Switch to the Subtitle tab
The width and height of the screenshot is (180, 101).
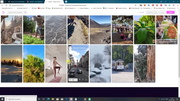[x=35, y=2]
